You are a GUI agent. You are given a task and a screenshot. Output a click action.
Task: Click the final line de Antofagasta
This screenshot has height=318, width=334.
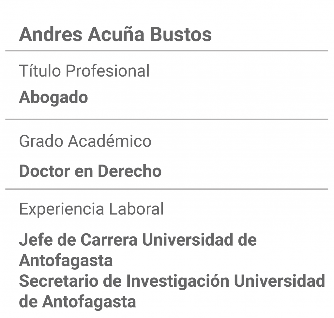(78, 302)
